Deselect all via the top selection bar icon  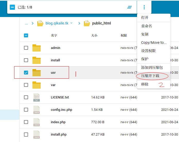click(x=12, y=7)
